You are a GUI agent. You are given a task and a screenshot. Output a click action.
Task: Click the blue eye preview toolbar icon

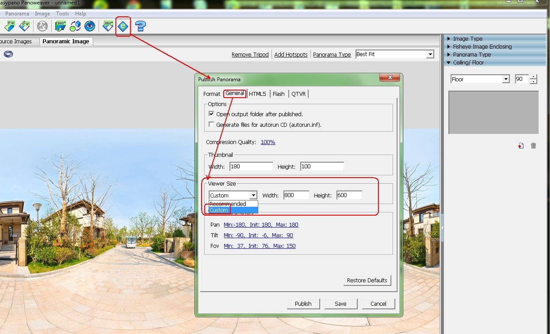[x=90, y=27]
